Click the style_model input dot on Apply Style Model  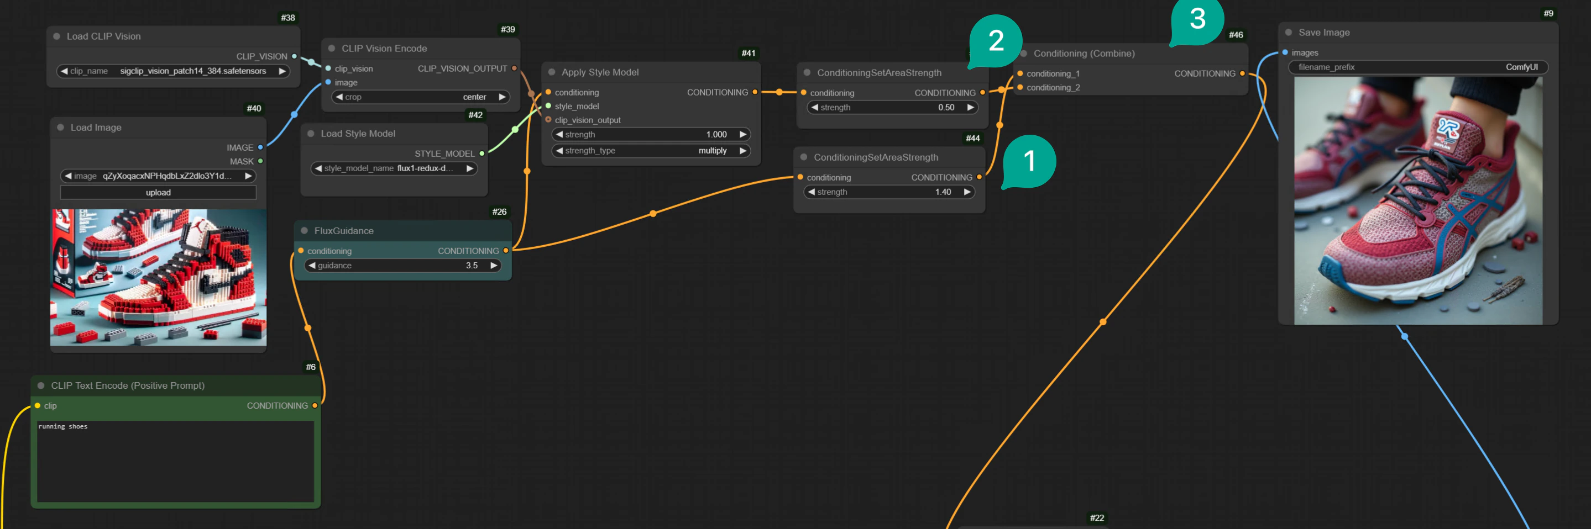[x=548, y=106]
